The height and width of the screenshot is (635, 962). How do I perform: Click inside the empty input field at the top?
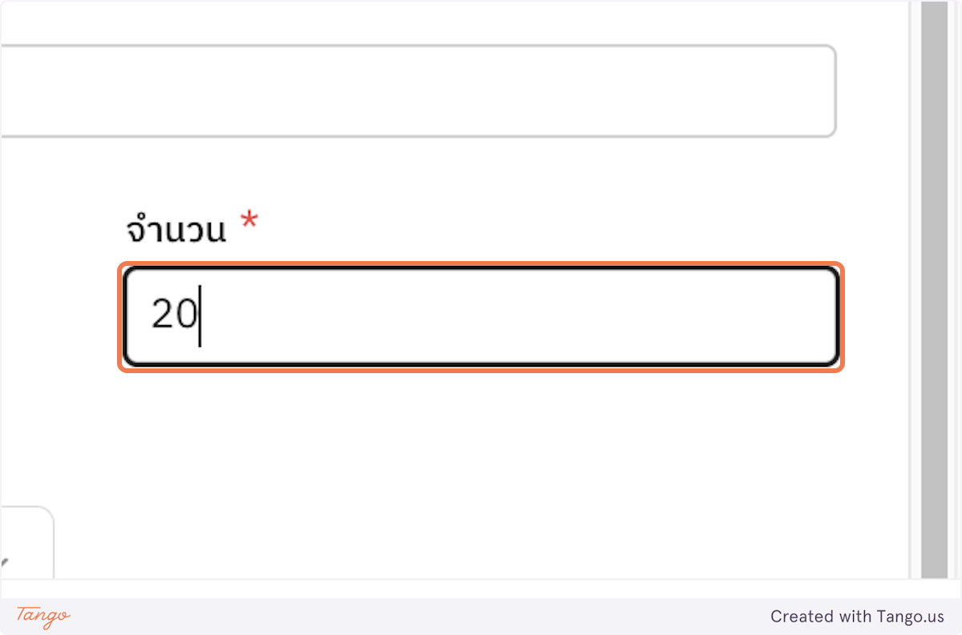(417, 90)
